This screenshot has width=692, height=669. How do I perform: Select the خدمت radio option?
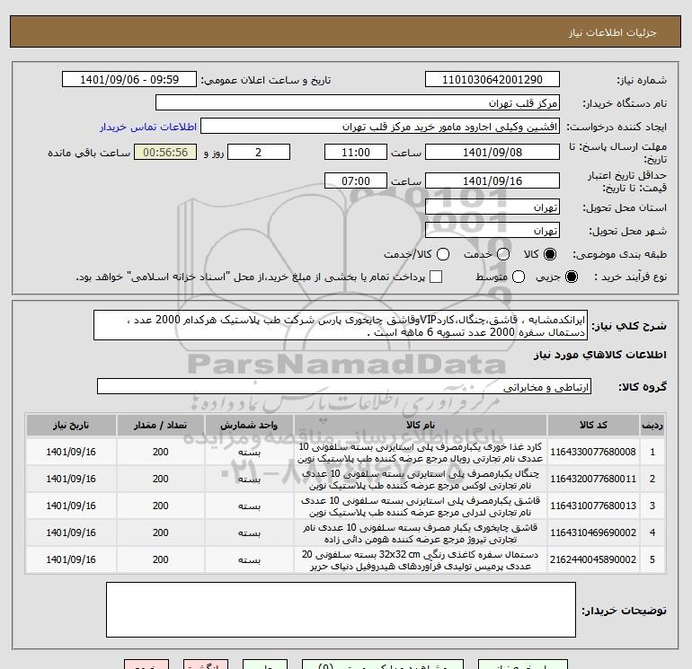pyautogui.click(x=503, y=254)
